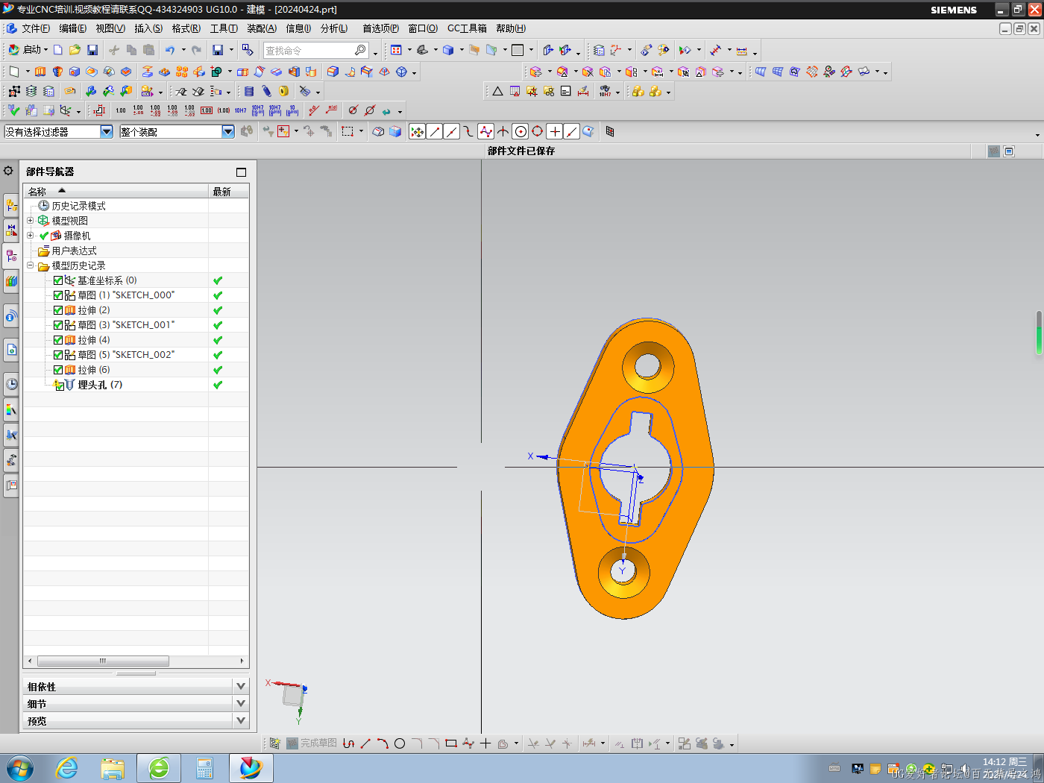The height and width of the screenshot is (783, 1044).
Task: Expand the 细节 panel
Action: pos(240,703)
